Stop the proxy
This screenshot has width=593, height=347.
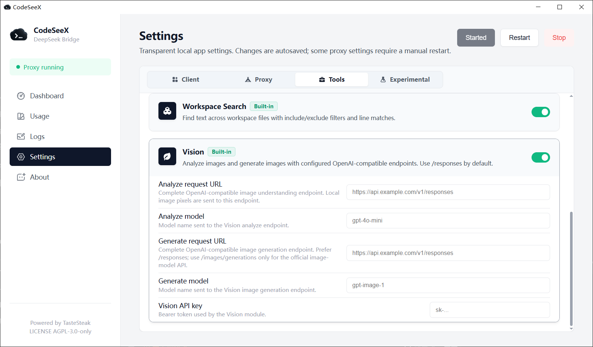(559, 38)
